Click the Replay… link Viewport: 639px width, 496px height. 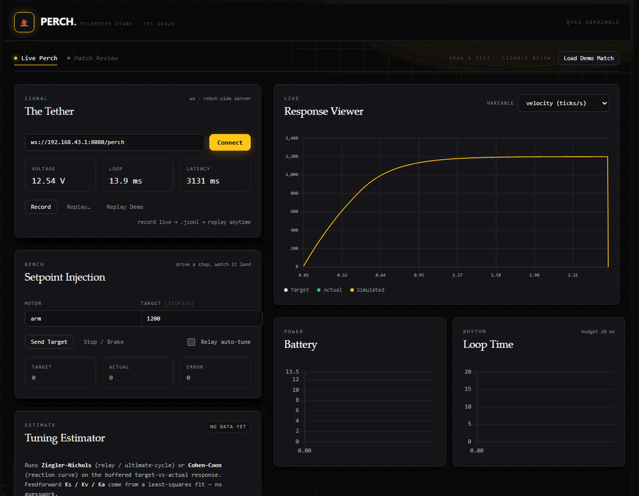[78, 207]
